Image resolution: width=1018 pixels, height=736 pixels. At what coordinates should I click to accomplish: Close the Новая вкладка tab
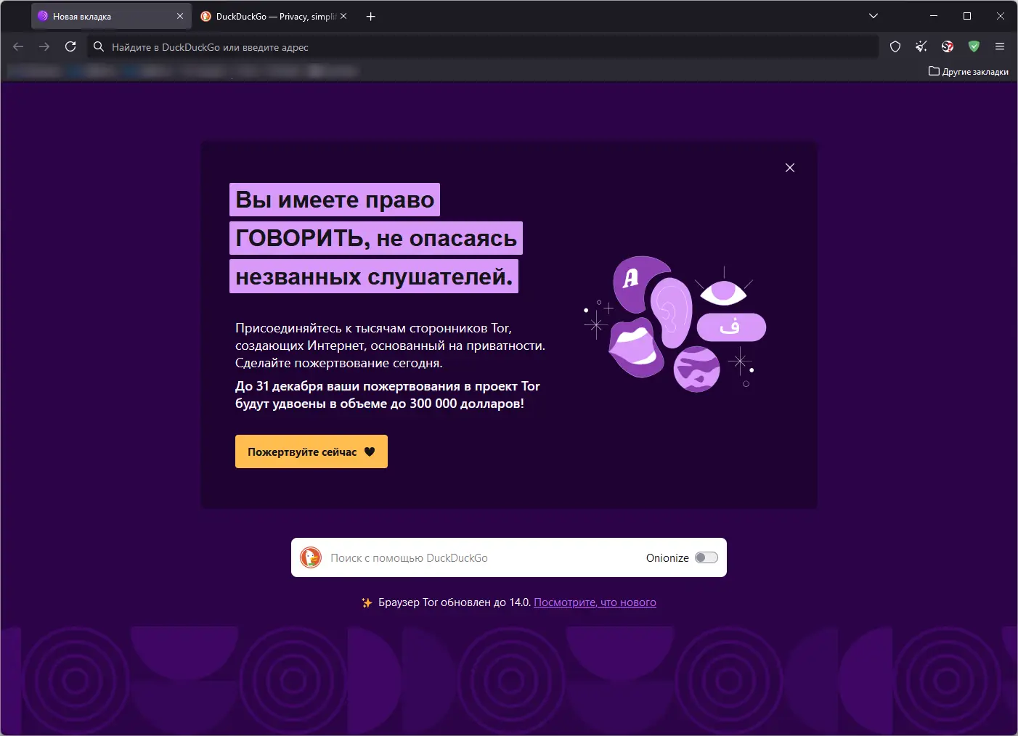point(180,16)
